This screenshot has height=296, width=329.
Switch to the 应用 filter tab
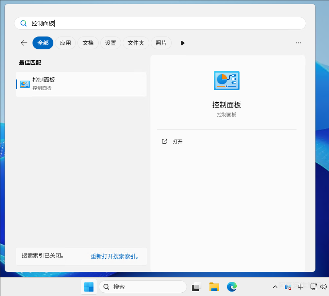(65, 43)
